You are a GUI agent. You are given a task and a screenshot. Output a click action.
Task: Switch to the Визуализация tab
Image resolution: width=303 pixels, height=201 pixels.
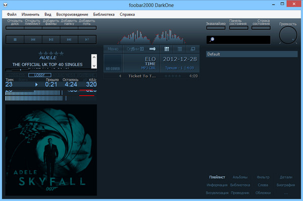click(x=217, y=193)
